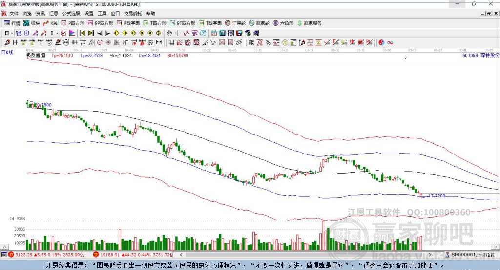The height and width of the screenshot is (270, 500).
Task: Click the blue infinity loop icon
Action: 390,43
